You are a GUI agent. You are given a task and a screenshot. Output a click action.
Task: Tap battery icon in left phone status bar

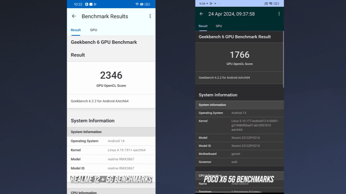[x=147, y=4]
